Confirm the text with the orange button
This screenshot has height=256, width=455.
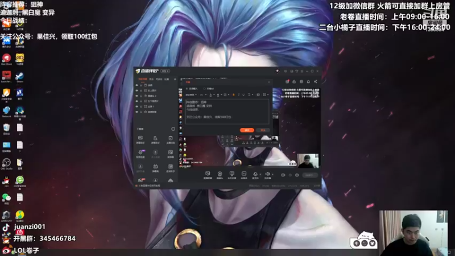pyautogui.click(x=247, y=130)
